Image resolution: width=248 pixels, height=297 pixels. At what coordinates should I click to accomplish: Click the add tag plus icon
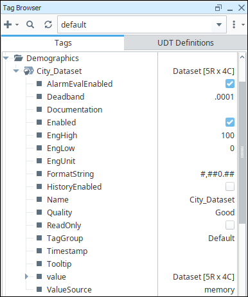(x=8, y=24)
